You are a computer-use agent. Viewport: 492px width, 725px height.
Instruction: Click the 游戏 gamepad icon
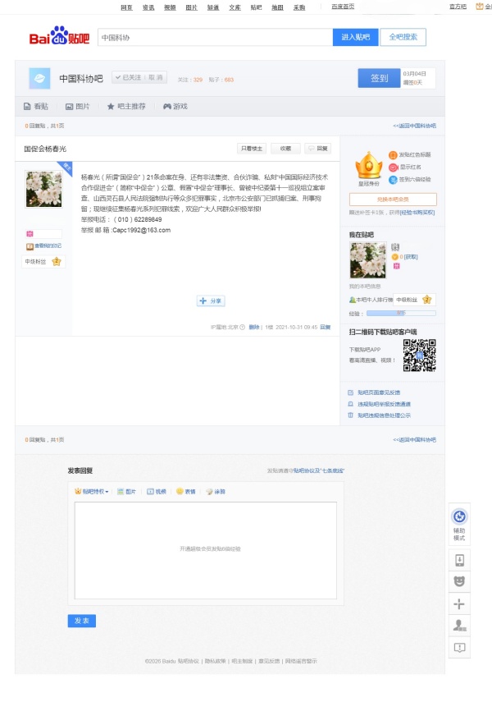(167, 107)
